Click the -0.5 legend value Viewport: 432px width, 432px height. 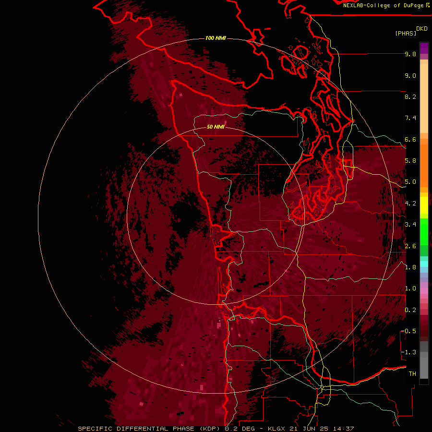(408, 331)
